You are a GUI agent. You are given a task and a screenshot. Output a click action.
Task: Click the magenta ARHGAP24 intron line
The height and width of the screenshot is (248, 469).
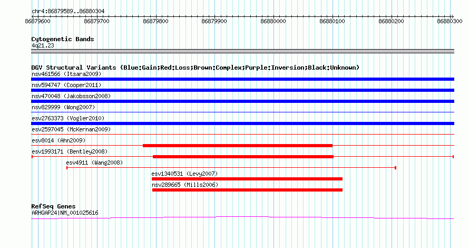242,217
